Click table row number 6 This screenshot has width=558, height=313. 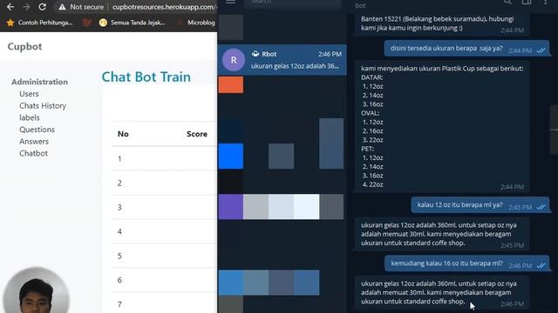(x=164, y=280)
